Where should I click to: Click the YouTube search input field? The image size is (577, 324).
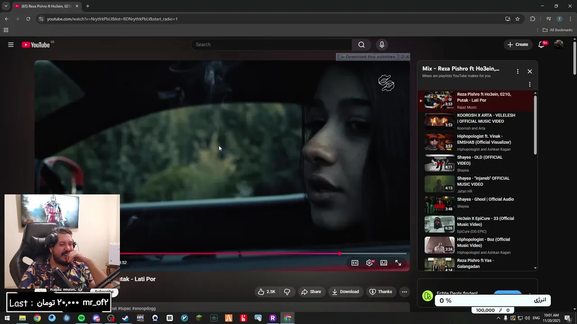[271, 45]
